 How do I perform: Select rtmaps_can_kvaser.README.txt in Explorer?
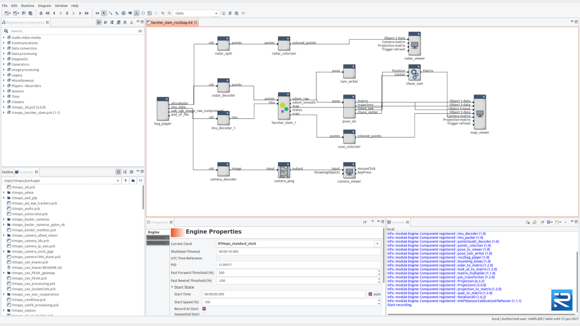tap(37, 268)
